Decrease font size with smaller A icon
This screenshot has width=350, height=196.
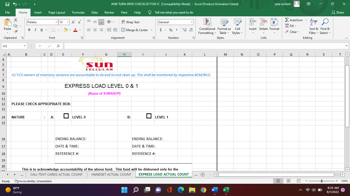[x=79, y=22]
